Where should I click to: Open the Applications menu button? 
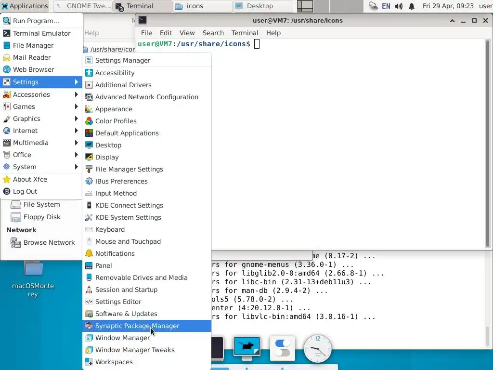tap(25, 6)
